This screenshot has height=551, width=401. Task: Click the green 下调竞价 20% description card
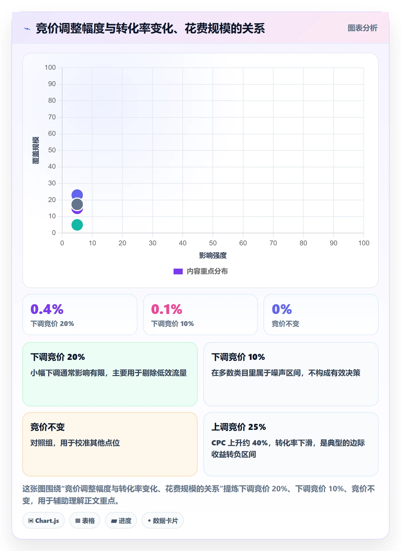tap(110, 374)
